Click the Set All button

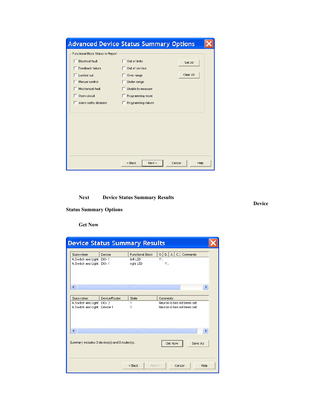(189, 63)
